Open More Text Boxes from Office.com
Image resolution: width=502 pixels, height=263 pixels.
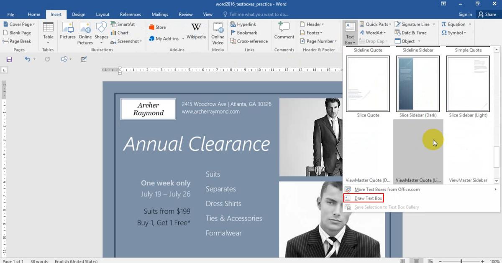pyautogui.click(x=385, y=189)
